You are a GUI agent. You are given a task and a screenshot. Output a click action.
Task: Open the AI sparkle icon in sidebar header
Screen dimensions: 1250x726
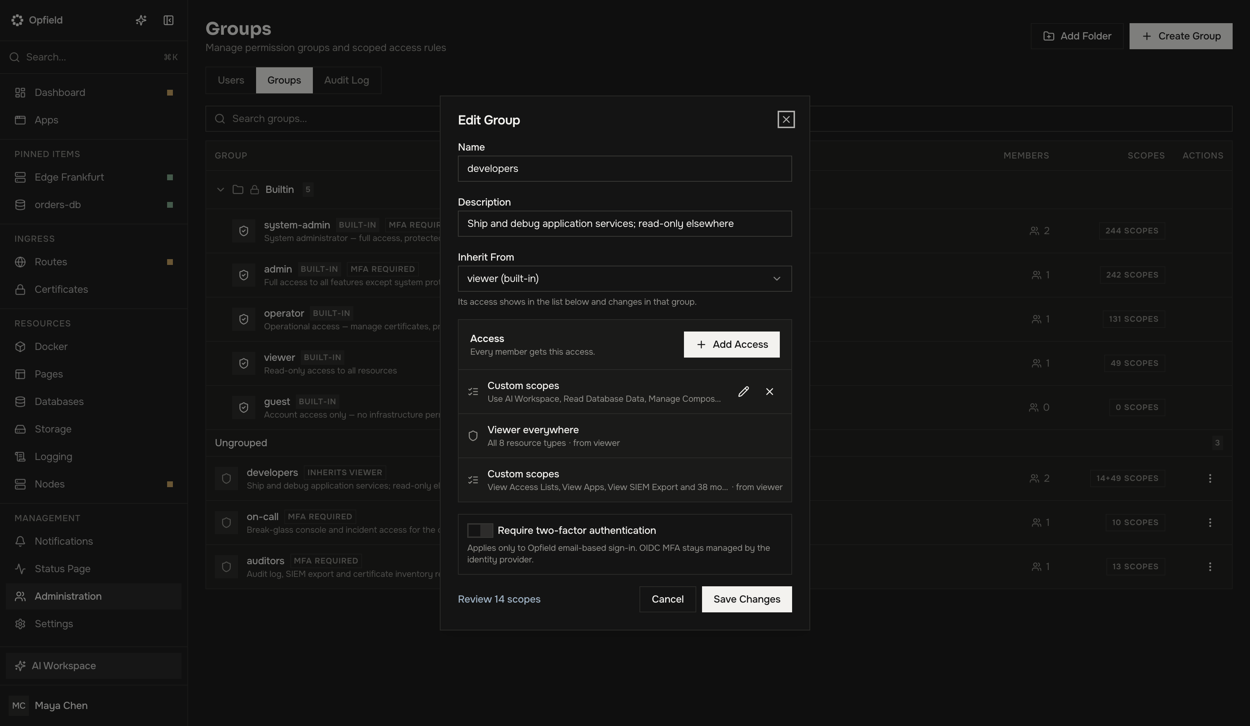tap(141, 20)
